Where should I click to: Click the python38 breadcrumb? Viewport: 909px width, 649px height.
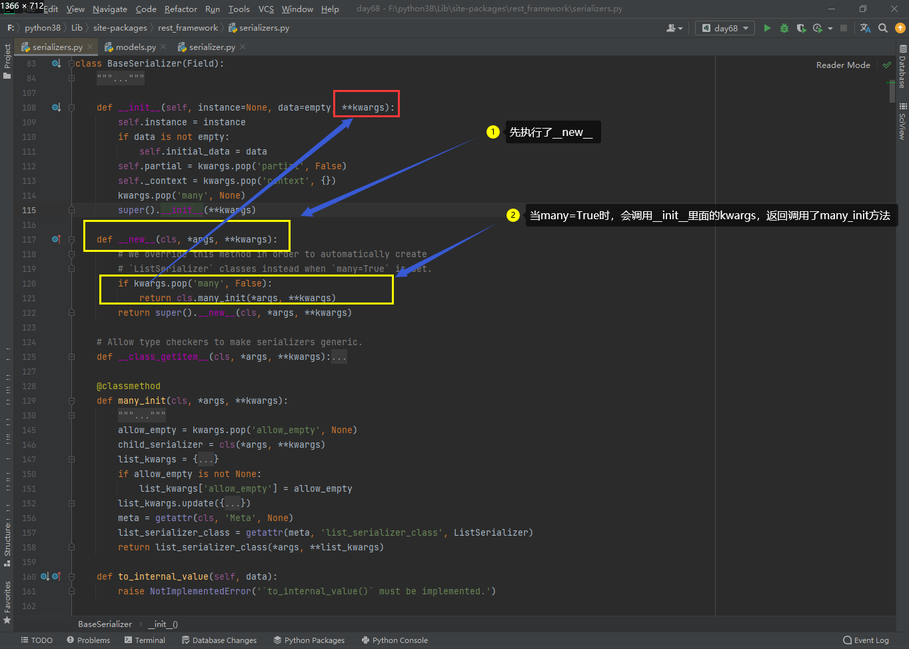pos(43,27)
